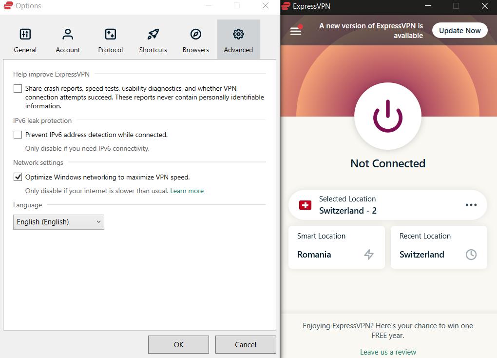Click the Shortcuts rocket icon

pyautogui.click(x=153, y=34)
